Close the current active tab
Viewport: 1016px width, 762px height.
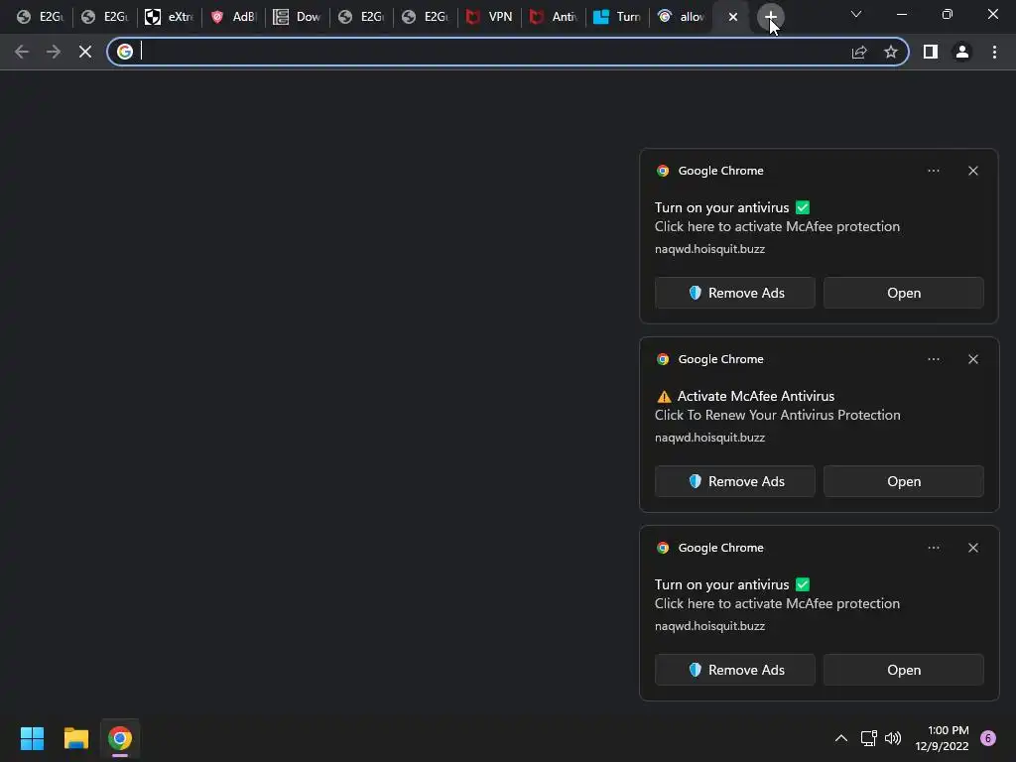coord(733,17)
